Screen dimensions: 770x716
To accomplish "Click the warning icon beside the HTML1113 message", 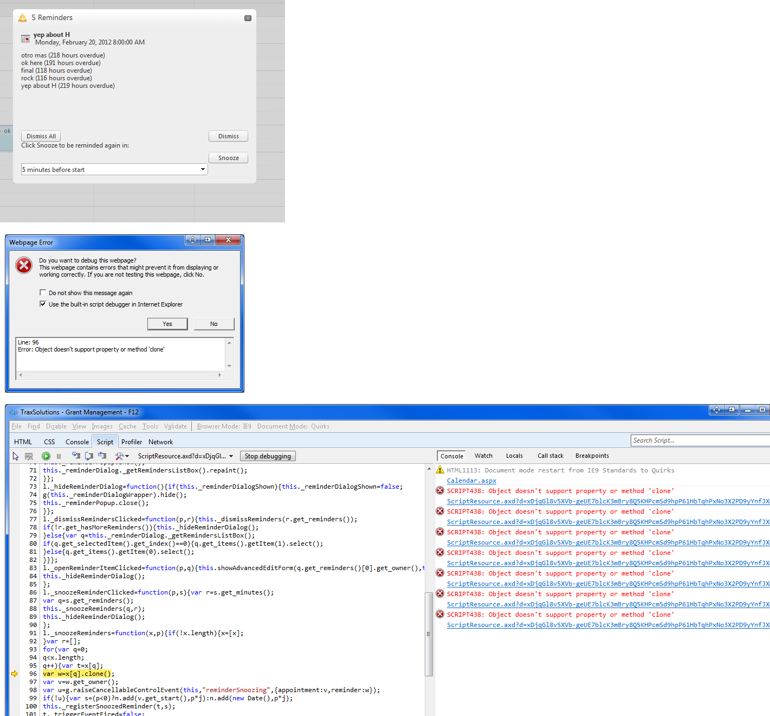I will point(440,470).
